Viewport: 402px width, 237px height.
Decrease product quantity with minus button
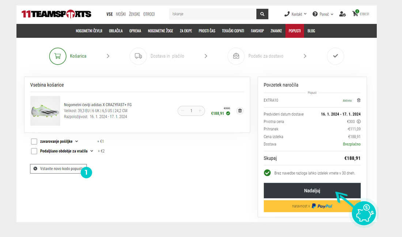click(182, 111)
